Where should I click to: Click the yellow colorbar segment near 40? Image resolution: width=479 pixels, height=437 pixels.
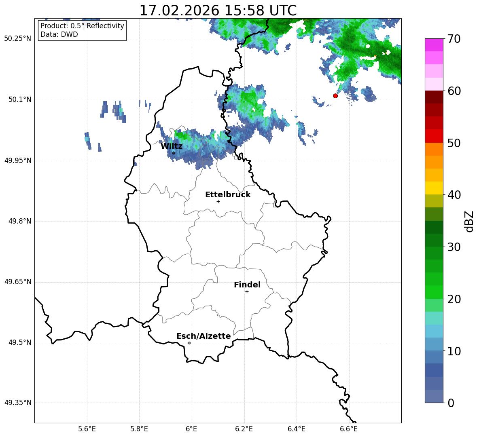pos(434,188)
